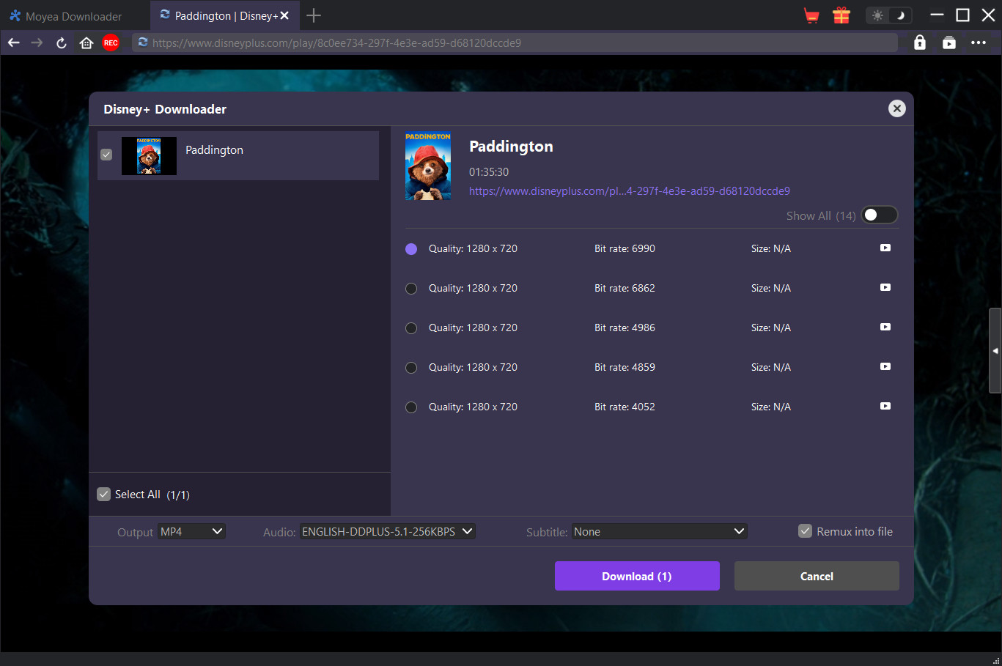This screenshot has height=666, width=1002.
Task: Select the bit rate 4052 quality option
Action: (x=411, y=407)
